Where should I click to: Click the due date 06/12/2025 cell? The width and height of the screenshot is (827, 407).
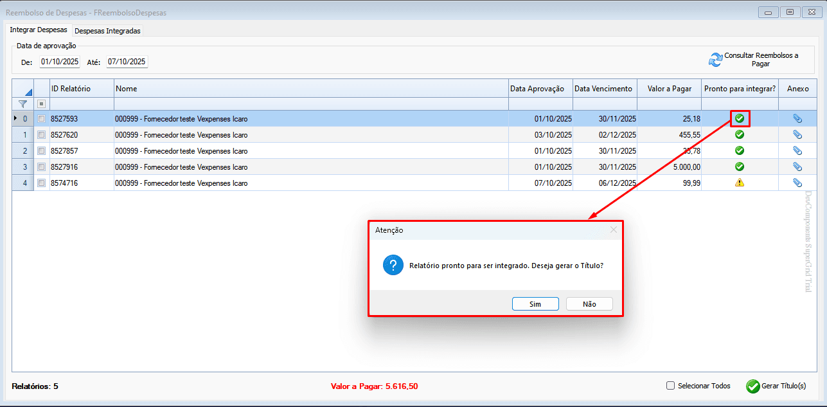(605, 183)
